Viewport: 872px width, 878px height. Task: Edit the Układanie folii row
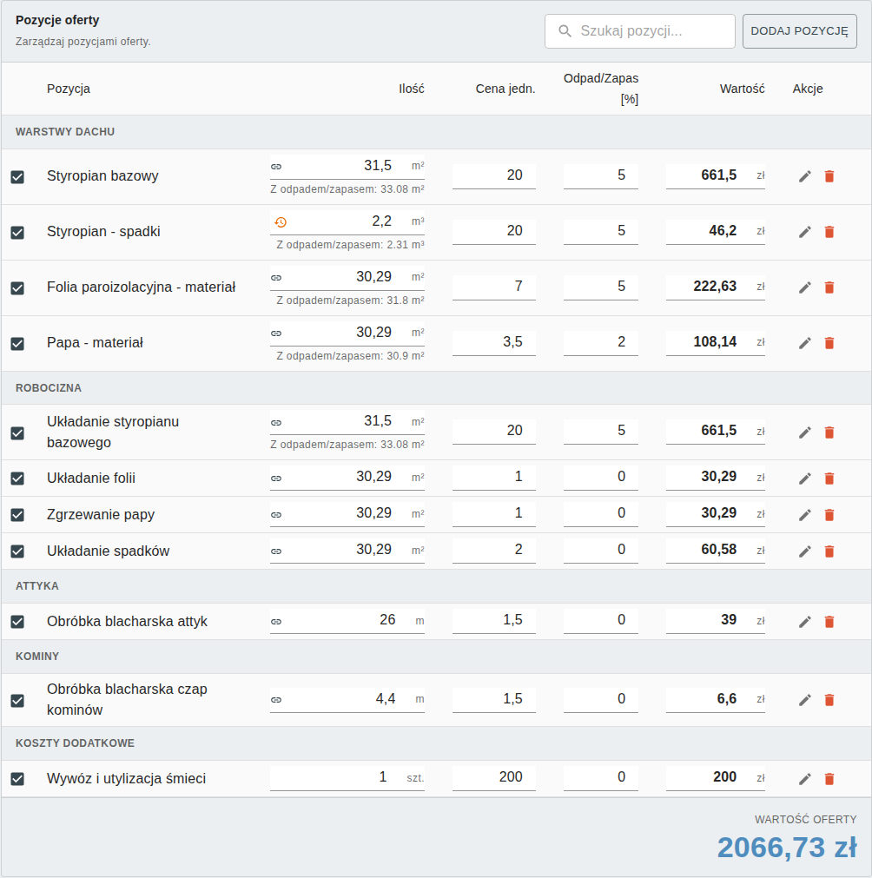(805, 479)
